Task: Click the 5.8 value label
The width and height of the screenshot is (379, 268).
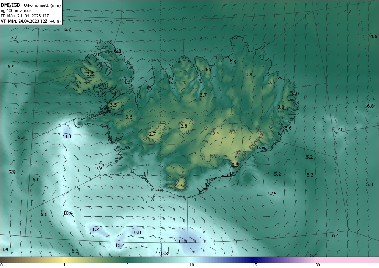Action: (x=370, y=184)
